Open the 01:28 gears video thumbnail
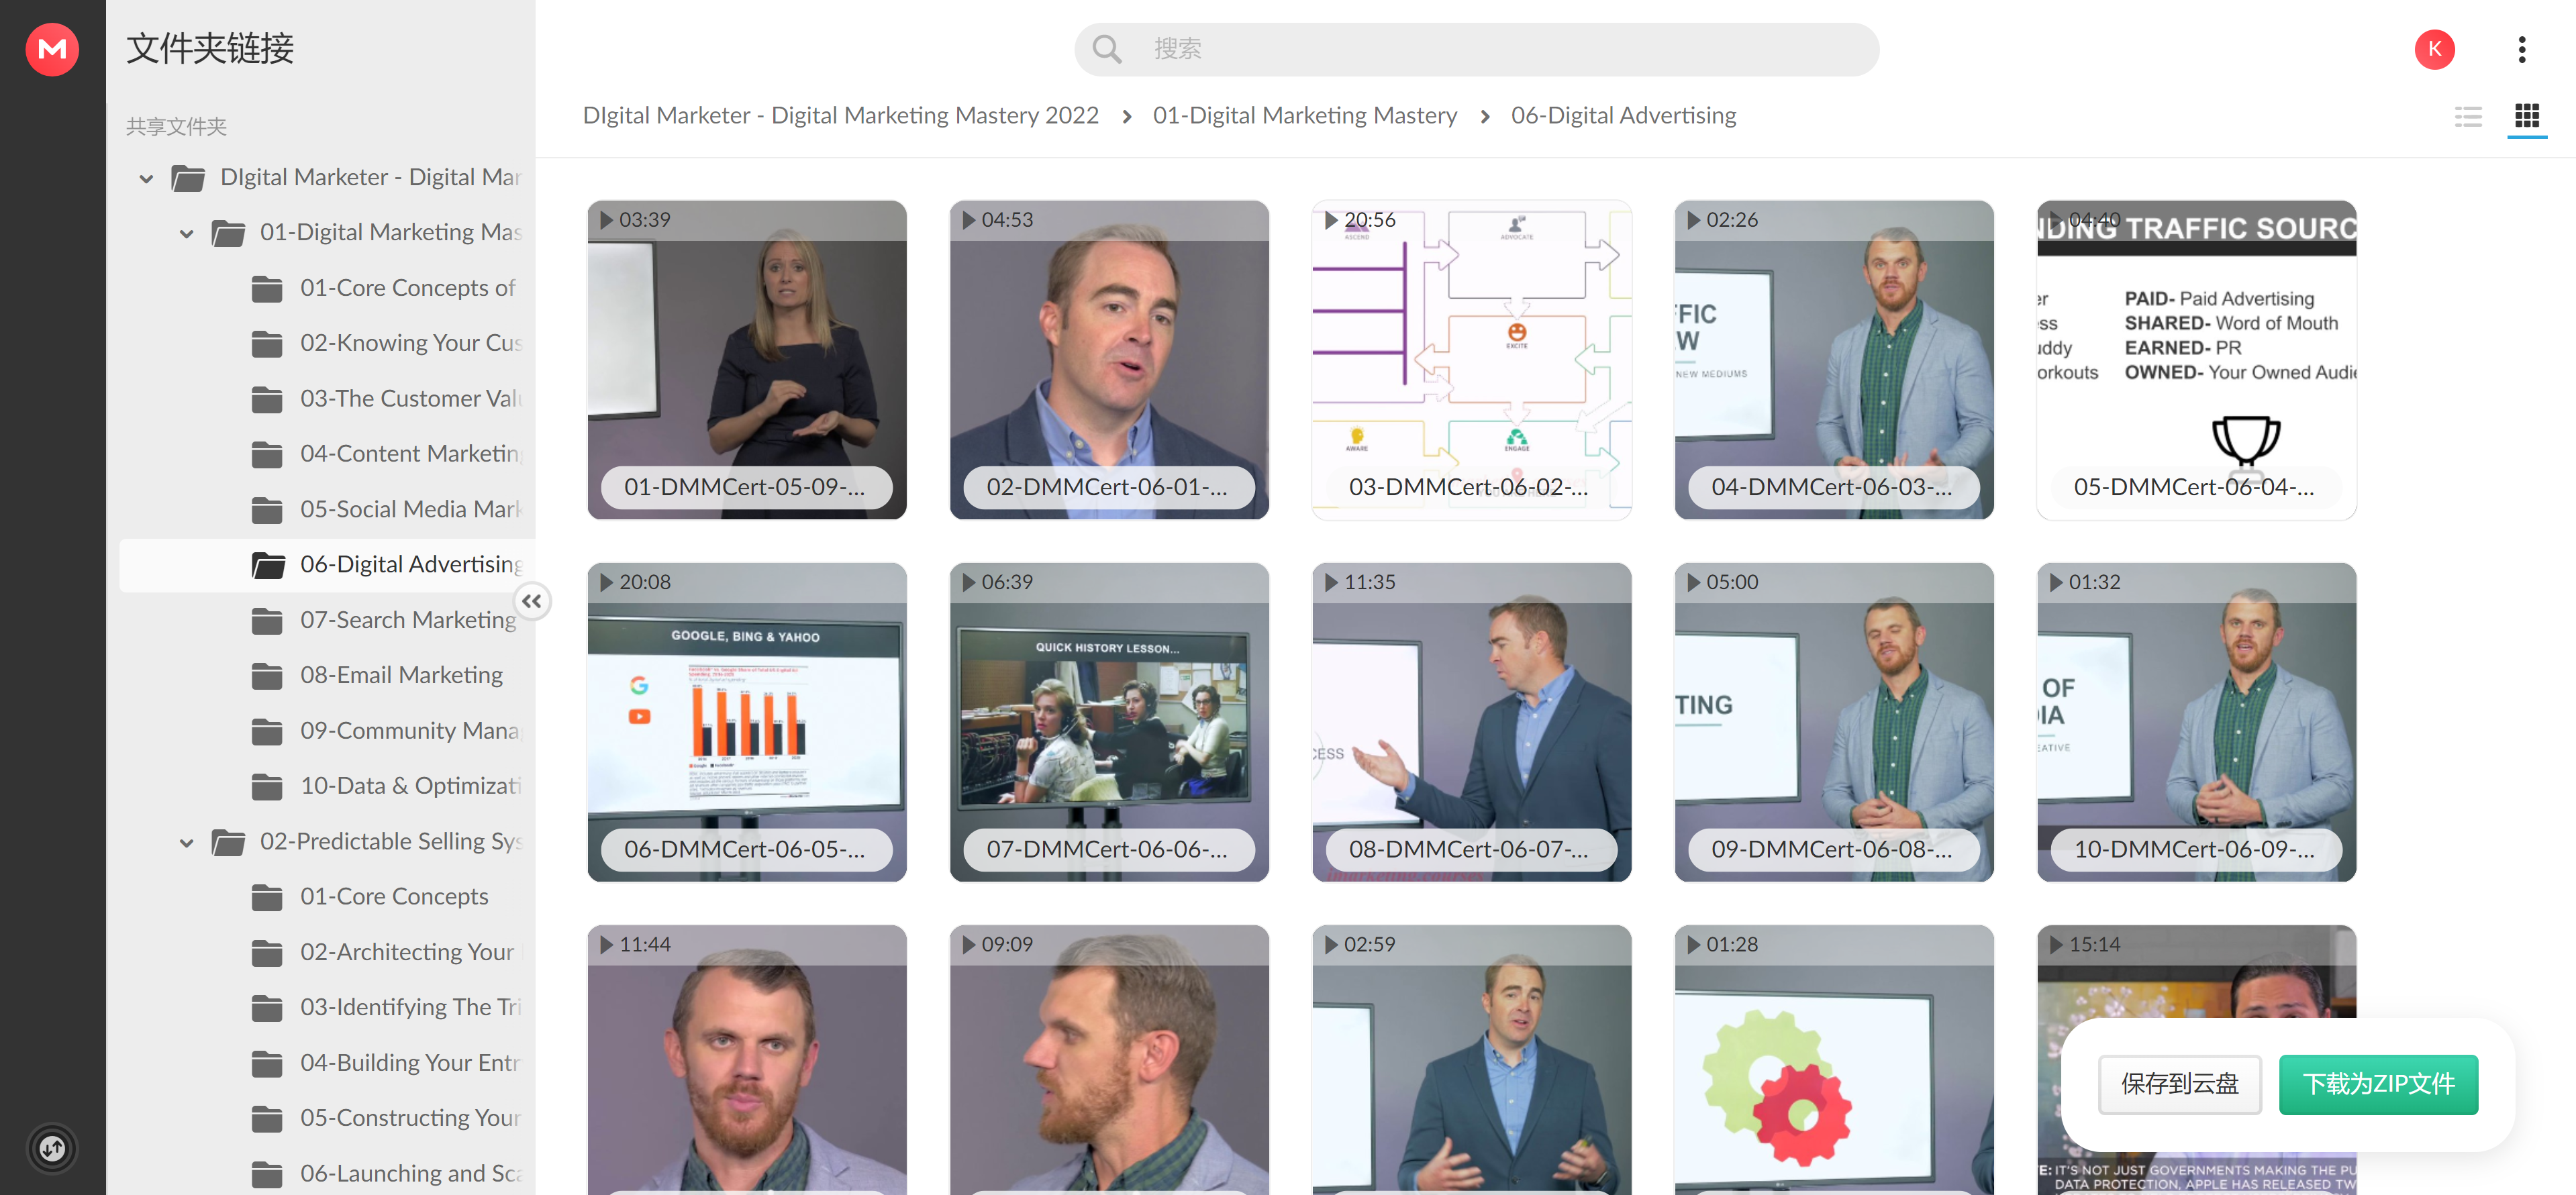This screenshot has width=2576, height=1195. (x=1834, y=1060)
